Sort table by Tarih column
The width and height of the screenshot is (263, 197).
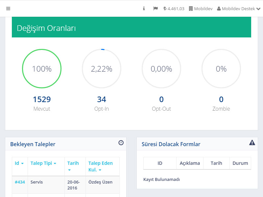73,166
